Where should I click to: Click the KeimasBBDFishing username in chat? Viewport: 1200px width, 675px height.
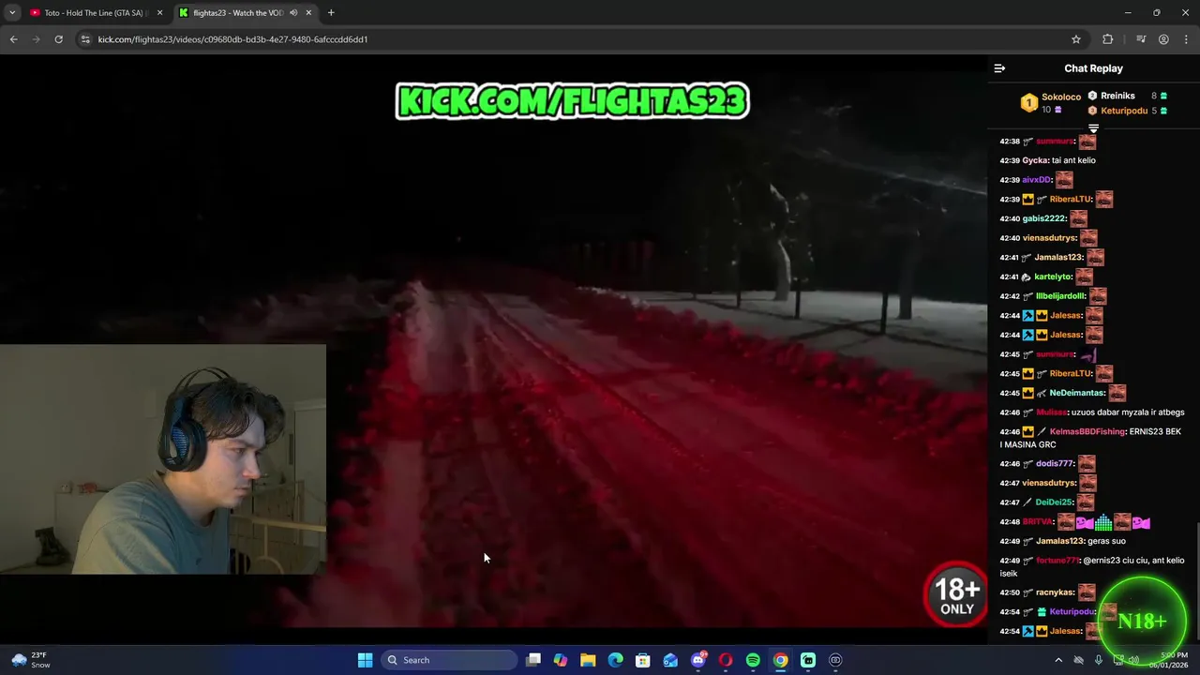pos(1087,431)
